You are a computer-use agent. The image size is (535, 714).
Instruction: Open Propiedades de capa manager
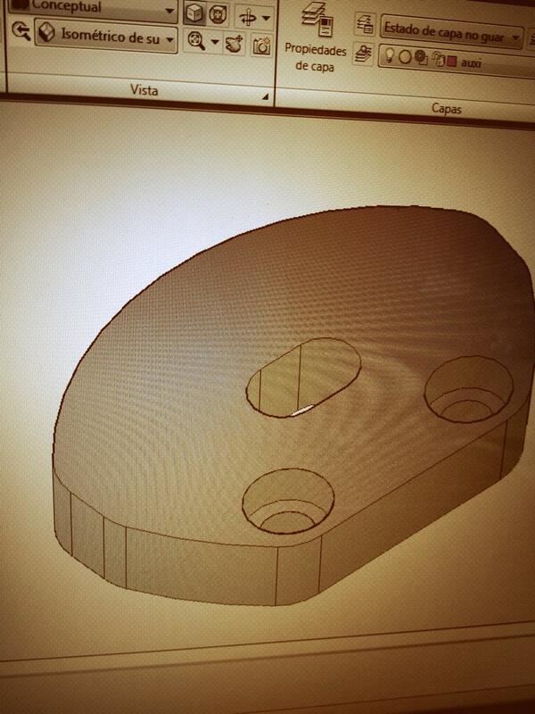tap(316, 37)
